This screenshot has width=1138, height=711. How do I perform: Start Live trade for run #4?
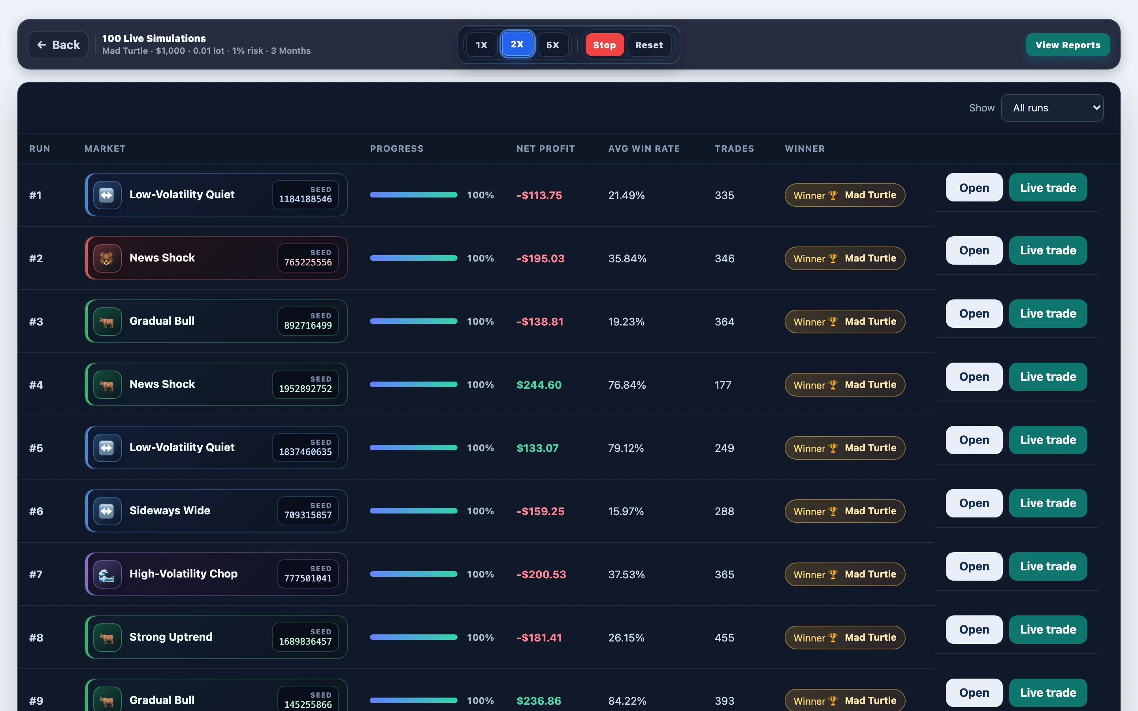[x=1048, y=377]
